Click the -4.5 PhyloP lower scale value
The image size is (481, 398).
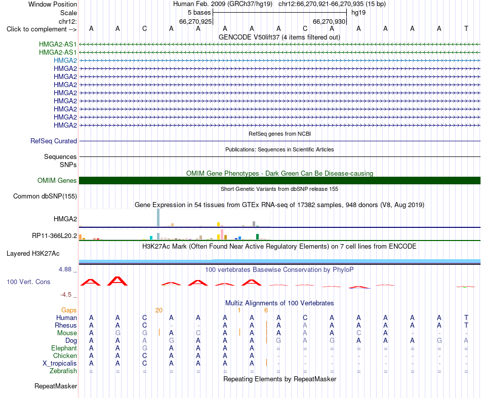[x=66, y=295]
